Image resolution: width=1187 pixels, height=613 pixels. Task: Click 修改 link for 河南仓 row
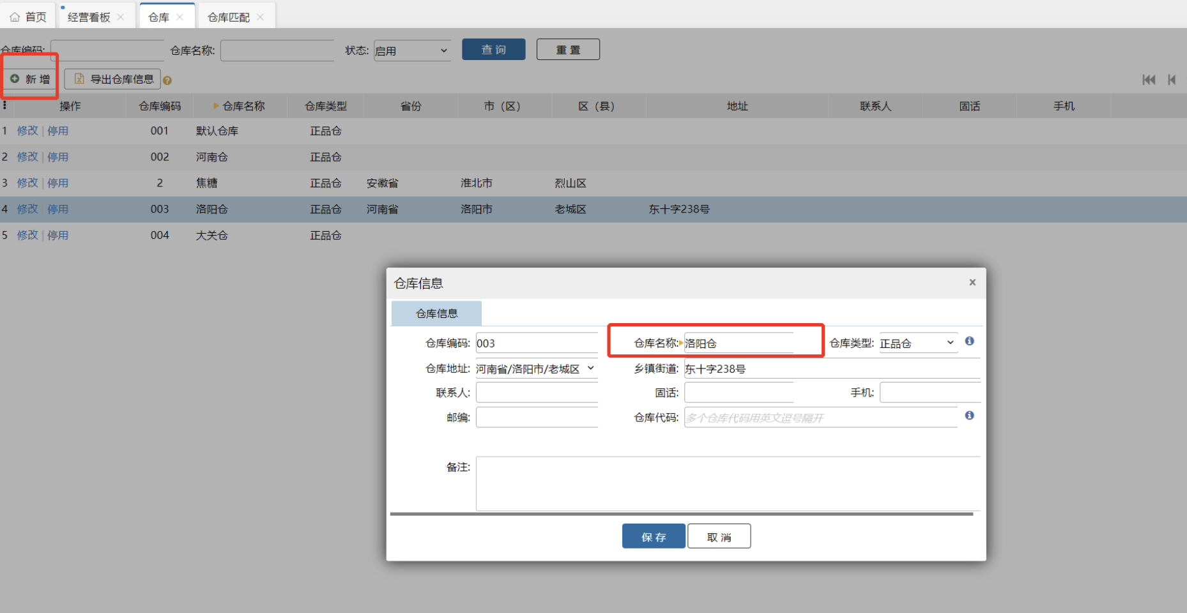(27, 157)
